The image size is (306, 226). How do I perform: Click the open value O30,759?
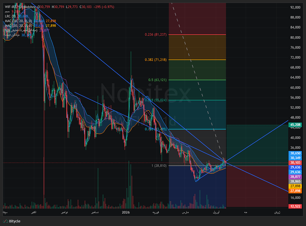44,7
